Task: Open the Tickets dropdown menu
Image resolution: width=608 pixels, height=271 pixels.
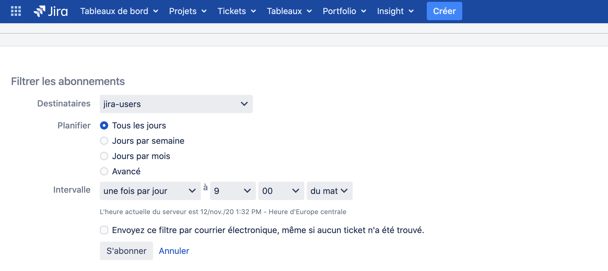Action: 236,11
